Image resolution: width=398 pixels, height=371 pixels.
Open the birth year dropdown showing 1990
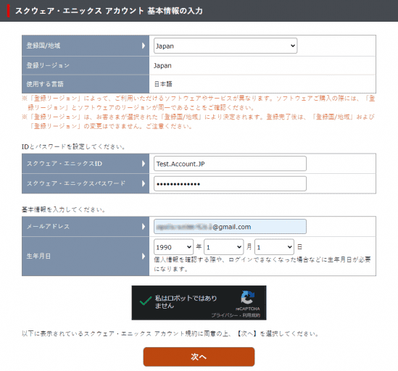pyautogui.click(x=173, y=247)
